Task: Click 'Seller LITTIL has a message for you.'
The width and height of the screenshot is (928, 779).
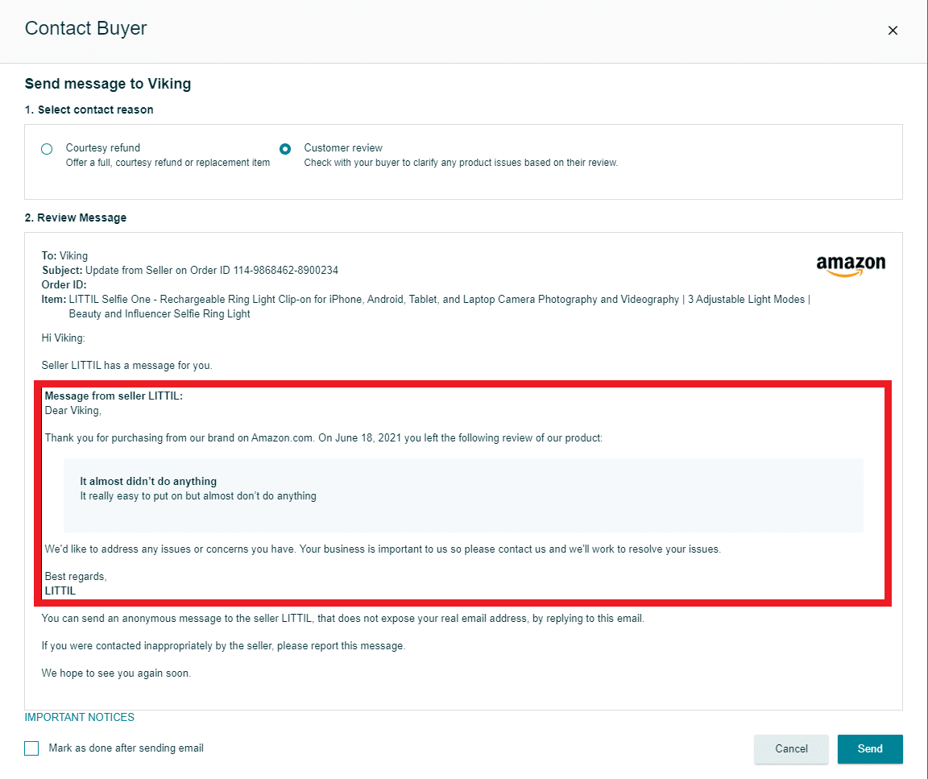Action: [126, 365]
